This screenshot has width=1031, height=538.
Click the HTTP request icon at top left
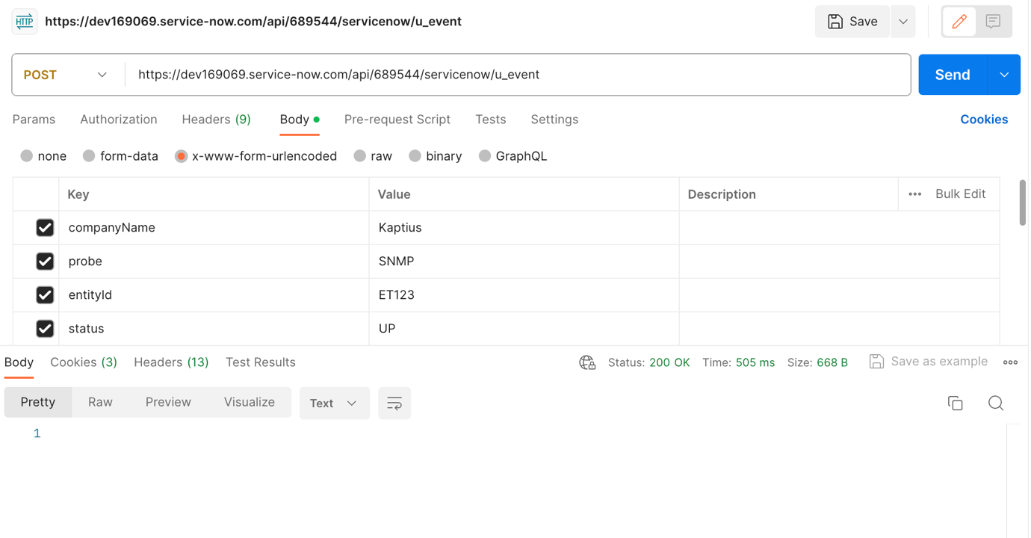pyautogui.click(x=24, y=21)
